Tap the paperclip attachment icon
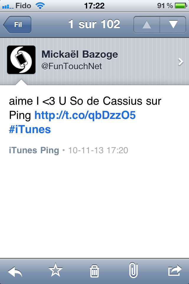Viewport: 189px width, 284px height. (133, 270)
